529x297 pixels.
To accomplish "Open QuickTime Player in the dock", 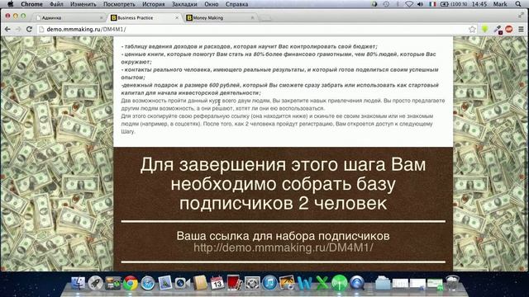I will coord(357,283).
